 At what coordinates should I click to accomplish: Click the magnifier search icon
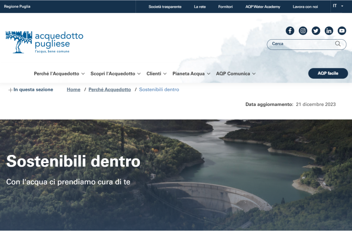click(x=338, y=44)
